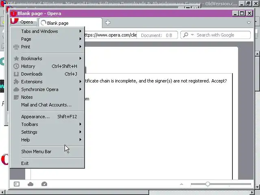This screenshot has height=195, width=260.
Task: Select Mail and Chat Accounts
Action: (x=47, y=105)
